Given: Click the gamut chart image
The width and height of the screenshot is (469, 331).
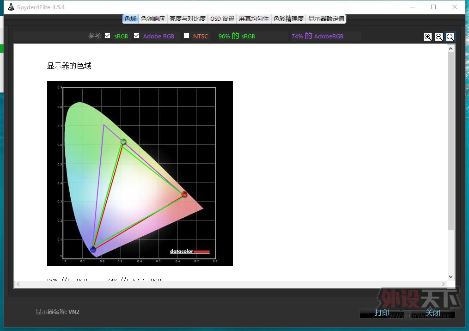Looking at the screenshot, I should [140, 173].
